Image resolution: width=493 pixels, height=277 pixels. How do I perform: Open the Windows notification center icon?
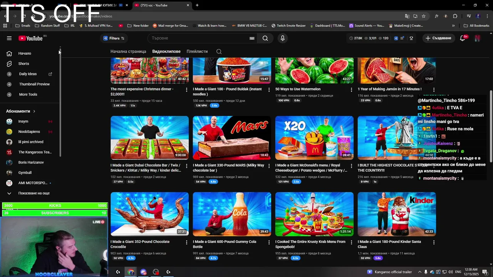point(485,272)
